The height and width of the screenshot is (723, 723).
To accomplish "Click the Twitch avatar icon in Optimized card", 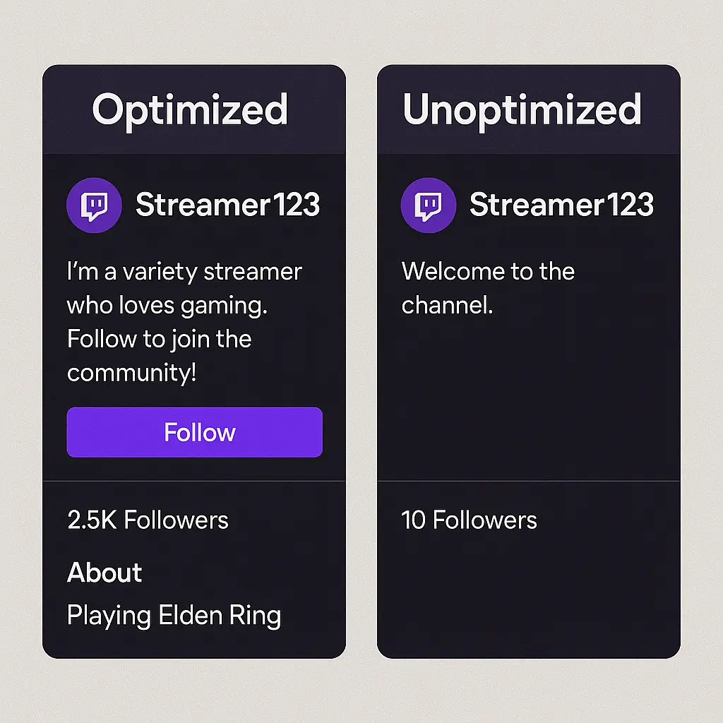I will pos(94,205).
